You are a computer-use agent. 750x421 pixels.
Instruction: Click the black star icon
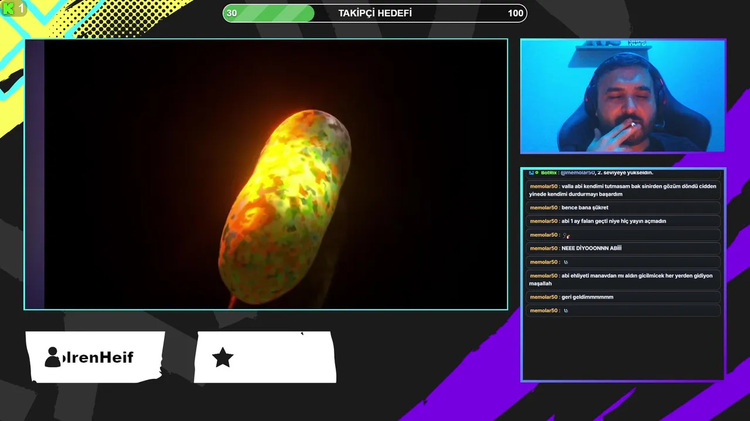click(223, 357)
